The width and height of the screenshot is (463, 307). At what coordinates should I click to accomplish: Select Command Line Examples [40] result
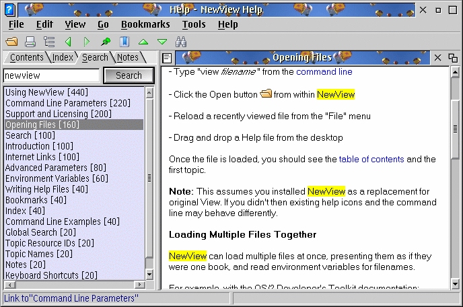(74, 221)
